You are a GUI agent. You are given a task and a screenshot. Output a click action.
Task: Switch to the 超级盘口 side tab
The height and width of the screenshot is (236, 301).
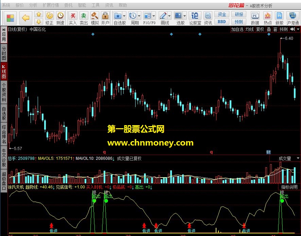pos(4,181)
